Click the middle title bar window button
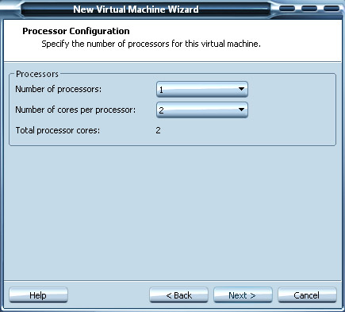 [x=309, y=9]
